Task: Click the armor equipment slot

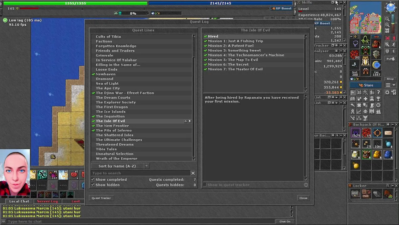Action: (x=365, y=50)
